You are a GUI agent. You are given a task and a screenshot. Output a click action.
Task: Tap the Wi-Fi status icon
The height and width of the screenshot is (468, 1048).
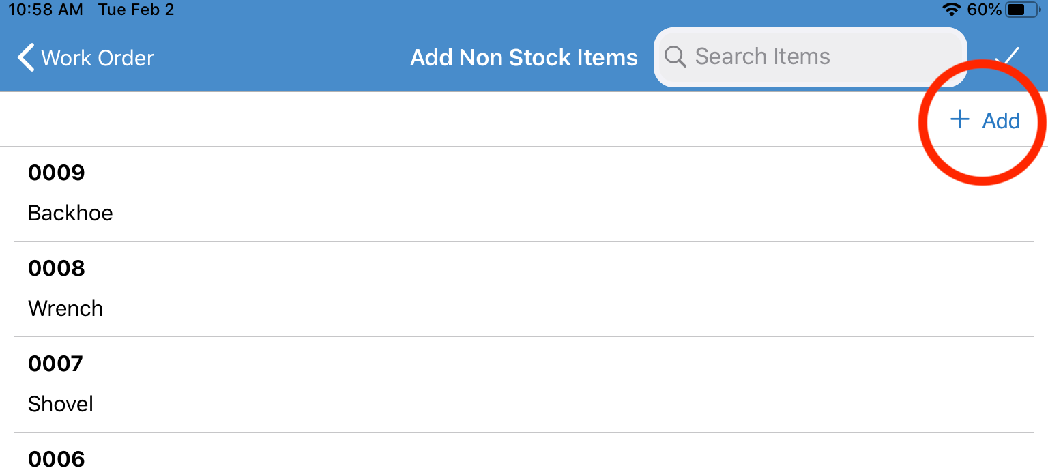pyautogui.click(x=950, y=10)
